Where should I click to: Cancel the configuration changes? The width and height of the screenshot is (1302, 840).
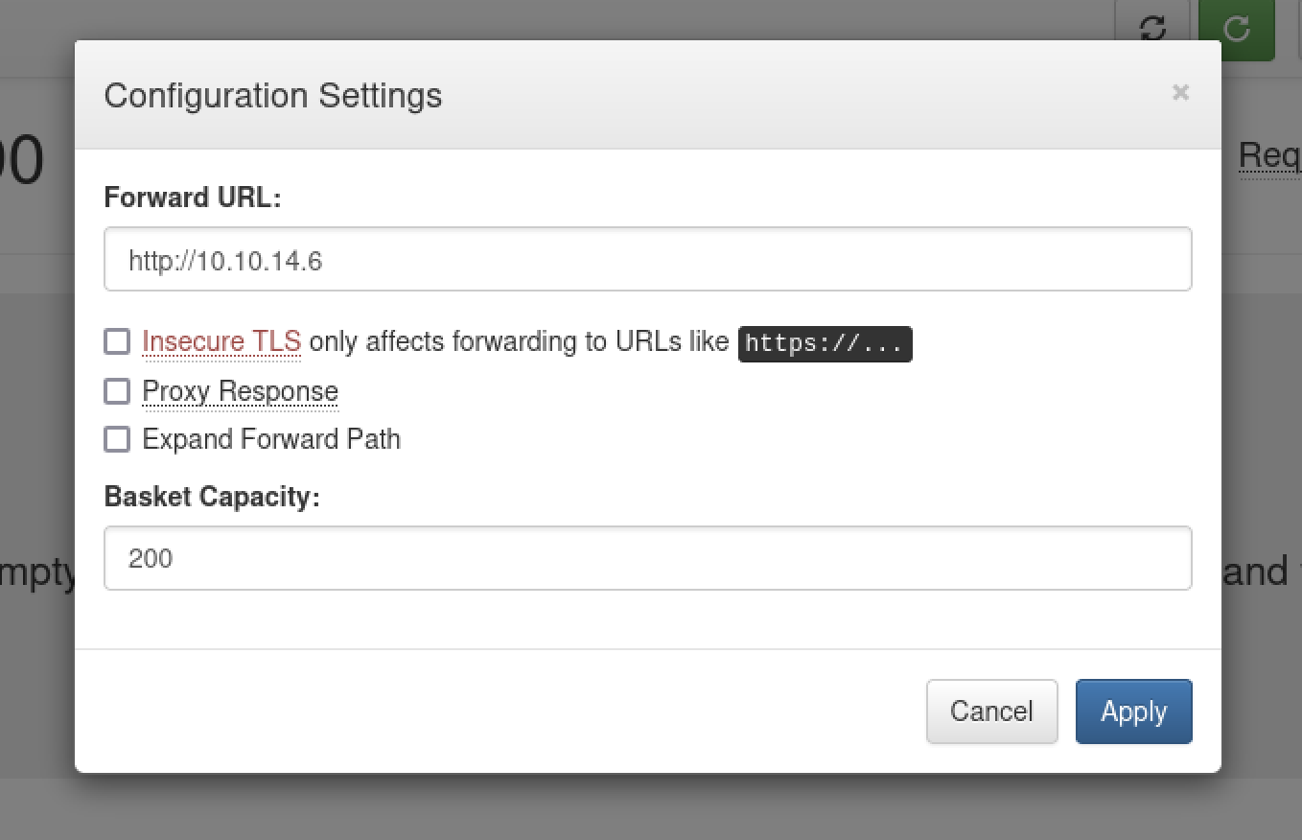[x=992, y=712]
